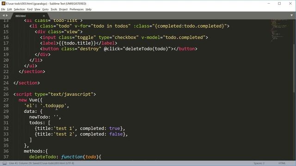The width and height of the screenshot is (296, 166).
Task: Open the Tools menu
Action: [x=54, y=9]
